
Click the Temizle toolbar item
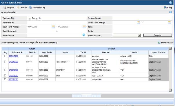pos(21,8)
